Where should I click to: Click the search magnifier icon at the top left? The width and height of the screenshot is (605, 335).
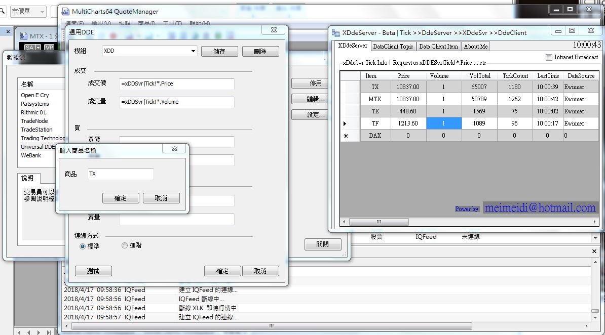tap(2, 11)
